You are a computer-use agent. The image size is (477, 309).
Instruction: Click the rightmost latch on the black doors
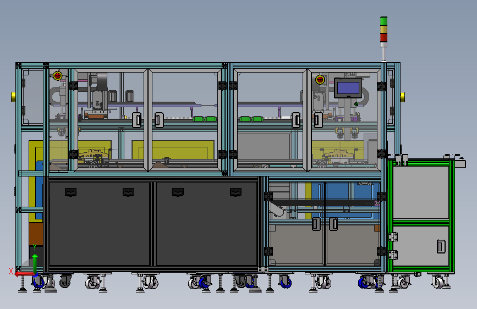[236, 192]
